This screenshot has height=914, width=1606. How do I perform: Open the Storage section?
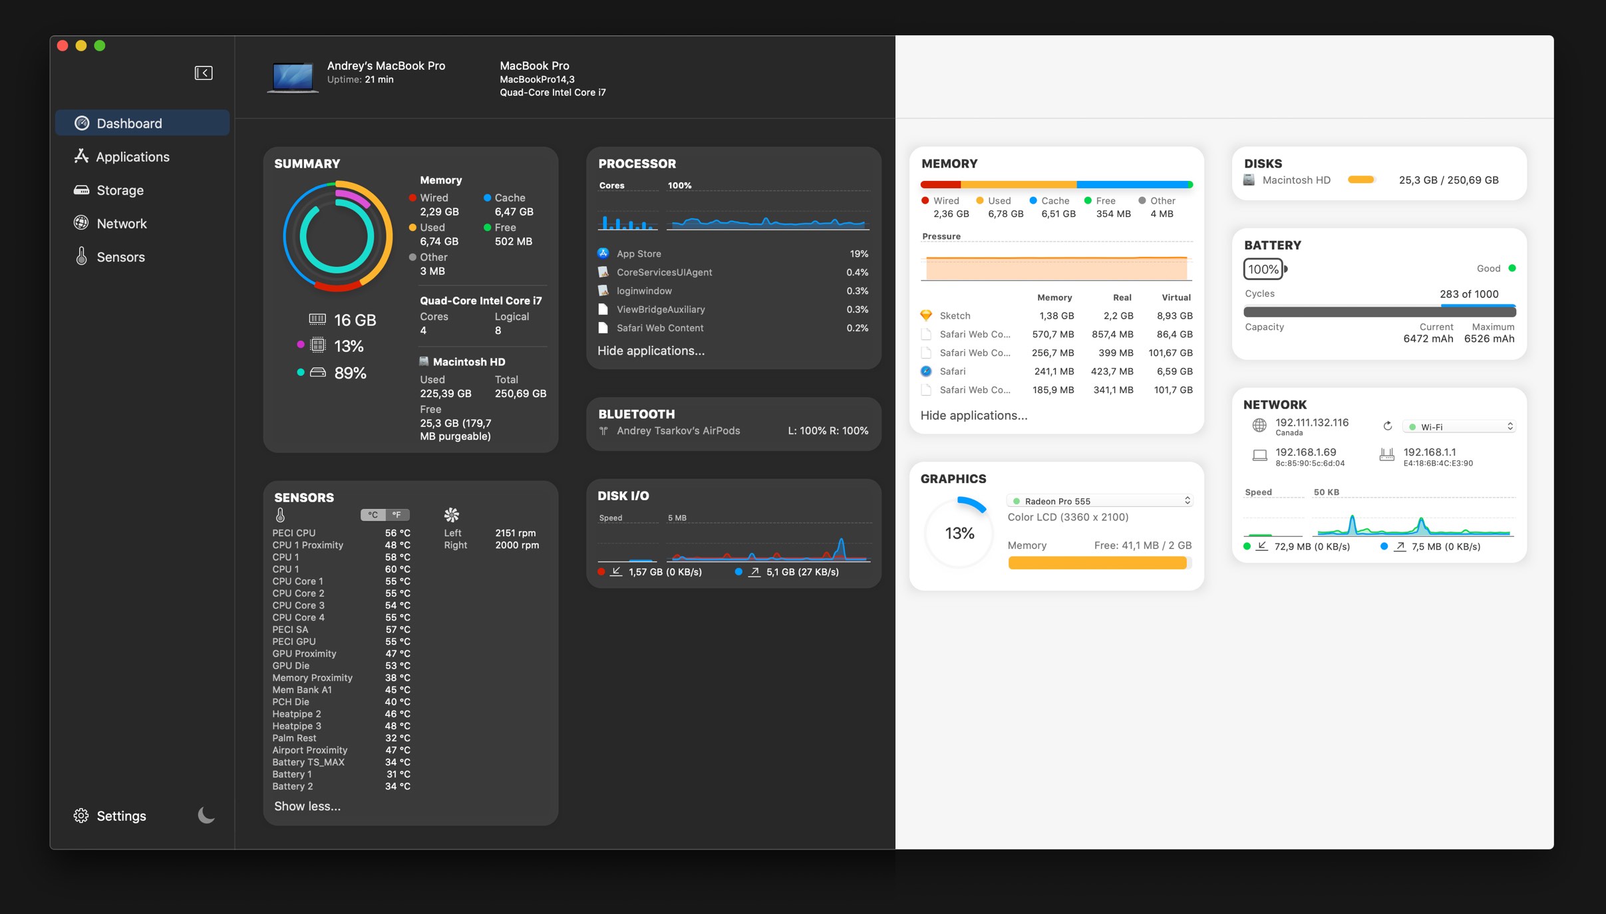pyautogui.click(x=120, y=190)
